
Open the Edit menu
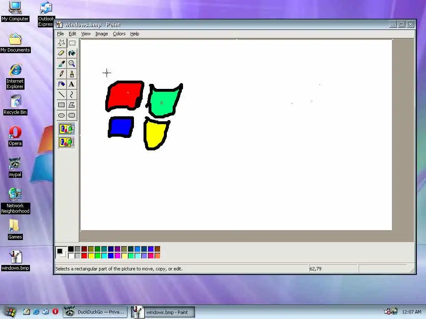coord(72,34)
